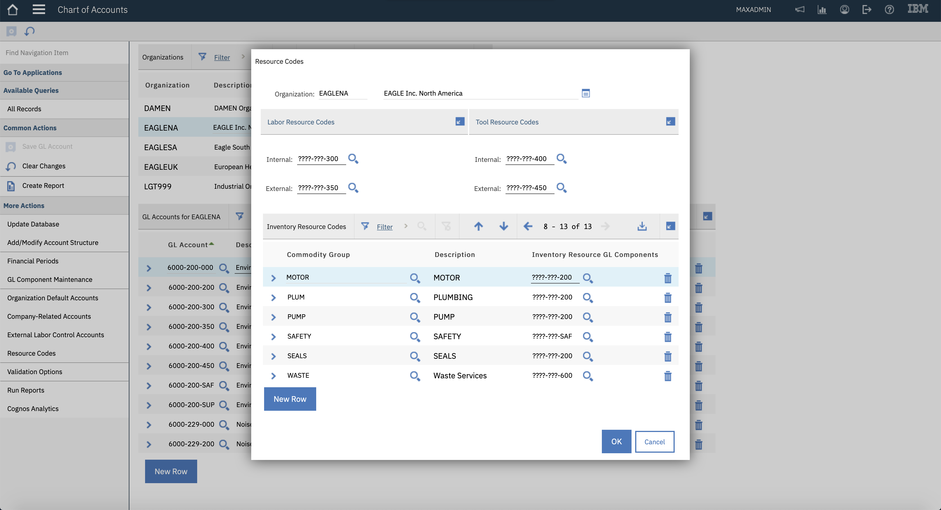Viewport: 941px width, 510px height.
Task: Sign out using the logout icon
Action: (x=867, y=10)
